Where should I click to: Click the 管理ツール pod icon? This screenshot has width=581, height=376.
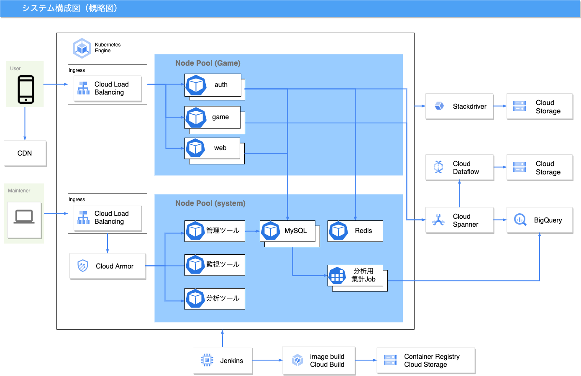point(195,231)
